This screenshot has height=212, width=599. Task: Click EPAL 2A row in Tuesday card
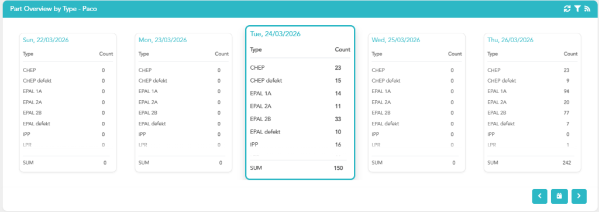(x=299, y=107)
